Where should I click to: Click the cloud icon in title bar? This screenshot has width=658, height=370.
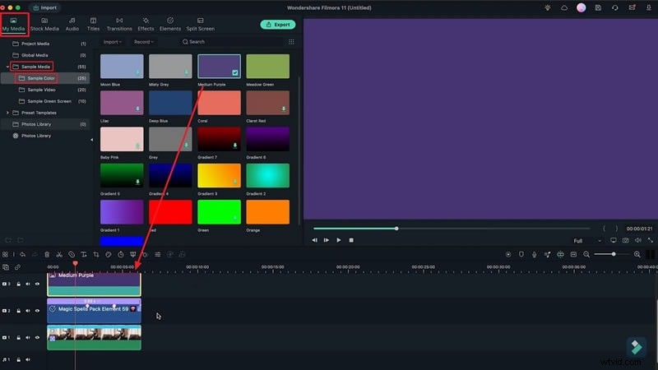(x=564, y=7)
